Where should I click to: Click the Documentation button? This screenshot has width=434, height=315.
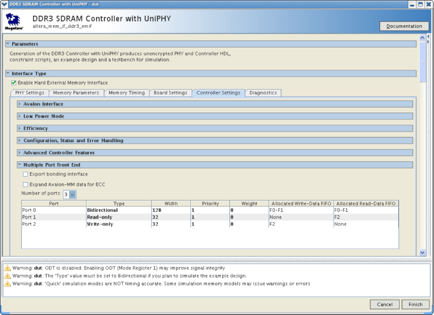click(x=404, y=26)
